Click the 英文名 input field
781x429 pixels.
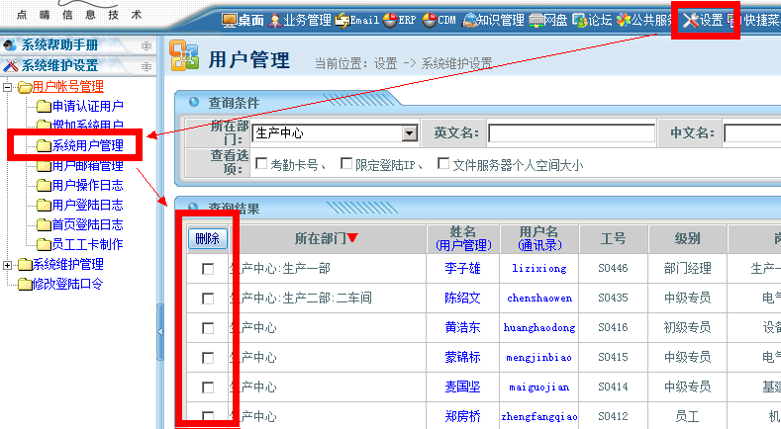(x=570, y=133)
